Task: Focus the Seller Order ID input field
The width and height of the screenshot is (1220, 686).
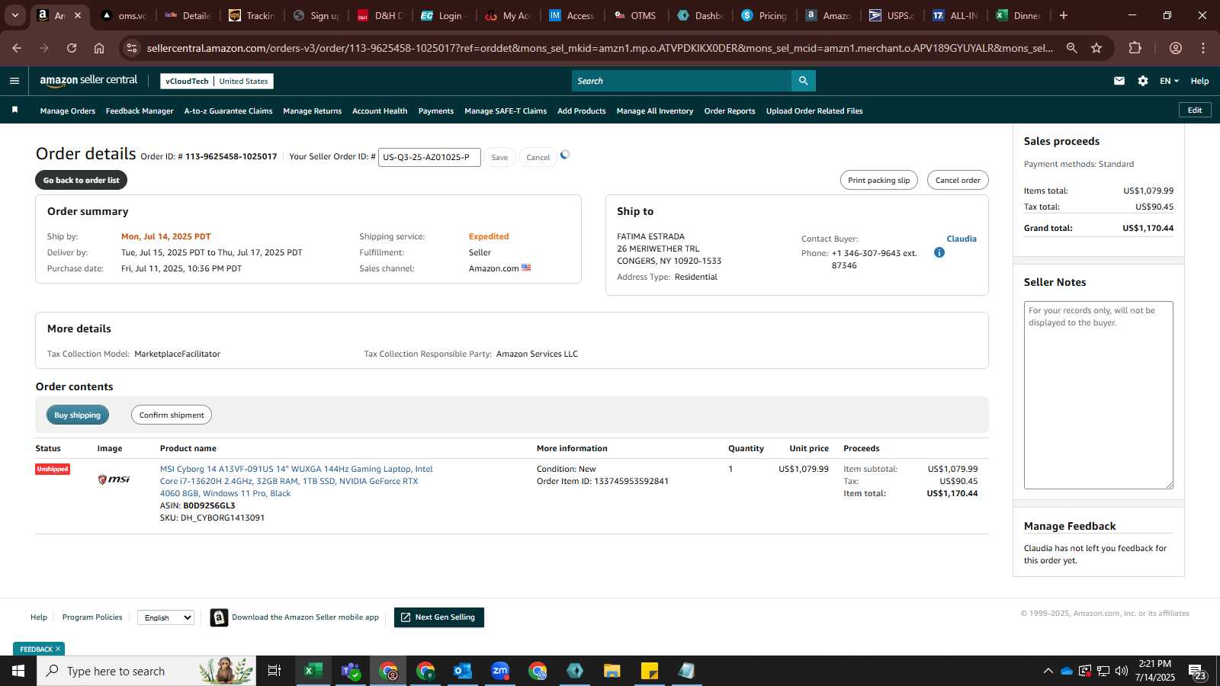Action: (429, 157)
